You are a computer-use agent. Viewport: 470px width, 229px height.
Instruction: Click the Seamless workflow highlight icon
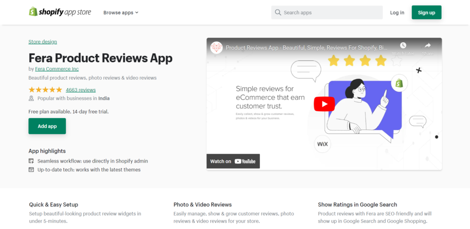[x=31, y=161]
